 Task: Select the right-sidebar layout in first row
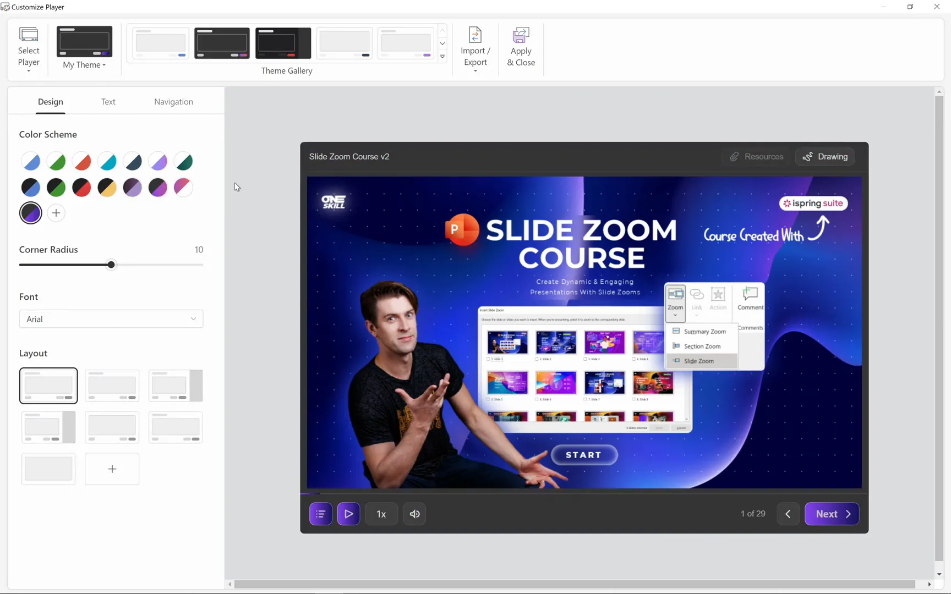176,386
